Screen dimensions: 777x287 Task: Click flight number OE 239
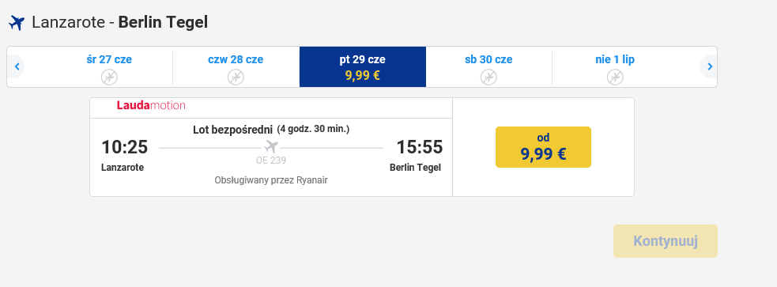click(x=271, y=160)
